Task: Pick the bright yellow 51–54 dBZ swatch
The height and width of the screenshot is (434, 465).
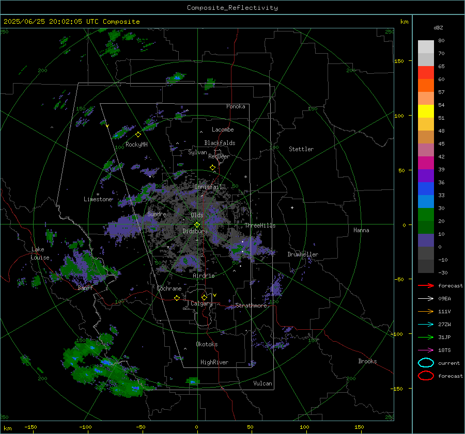Action: pos(426,111)
